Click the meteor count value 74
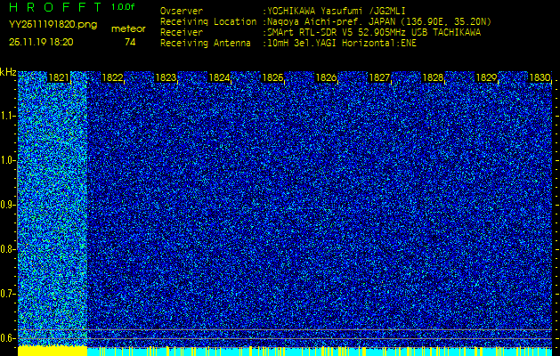The image size is (560, 356). tap(130, 43)
